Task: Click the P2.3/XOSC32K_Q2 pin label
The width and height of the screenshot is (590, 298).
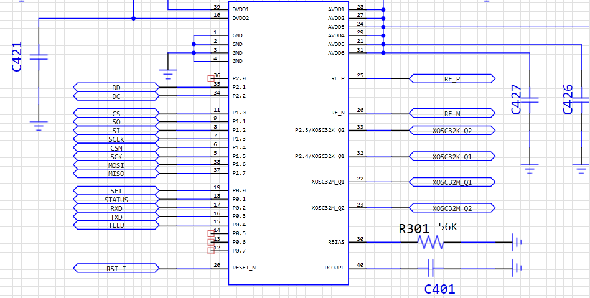Action: [x=320, y=131]
